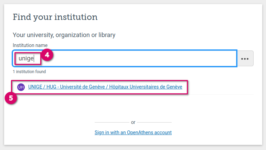Viewport: 266px width, 150px height.
Task: Click the horizontal line right of "or"
Action: (x=156, y=122)
